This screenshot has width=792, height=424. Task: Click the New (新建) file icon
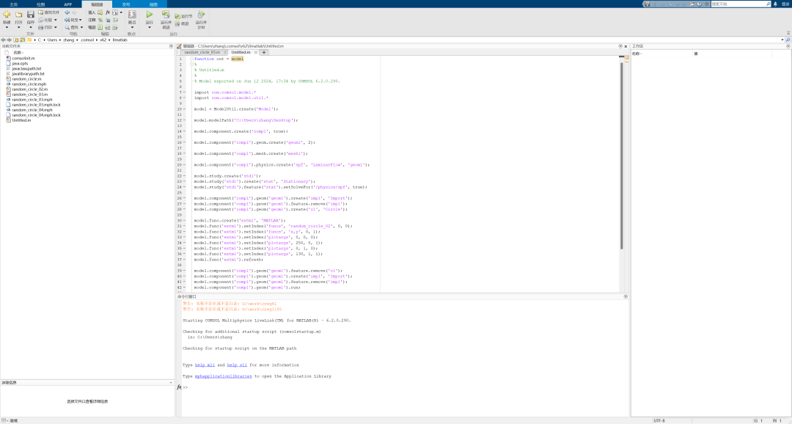click(7, 15)
